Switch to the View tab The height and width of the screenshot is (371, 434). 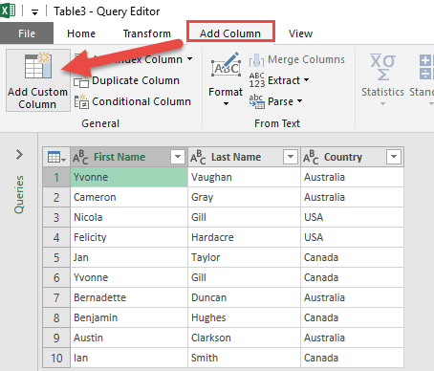[x=300, y=33]
